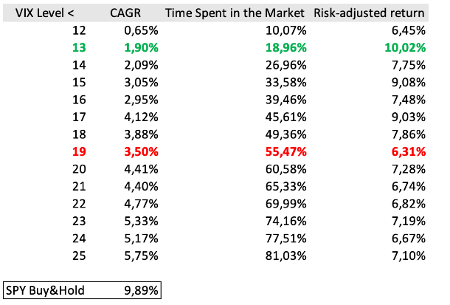Click the "Time Spent in the Market" header
Image resolution: width=450 pixels, height=305 pixels.
click(235, 13)
